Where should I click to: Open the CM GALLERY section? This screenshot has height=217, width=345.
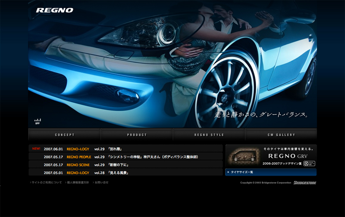[x=281, y=135]
